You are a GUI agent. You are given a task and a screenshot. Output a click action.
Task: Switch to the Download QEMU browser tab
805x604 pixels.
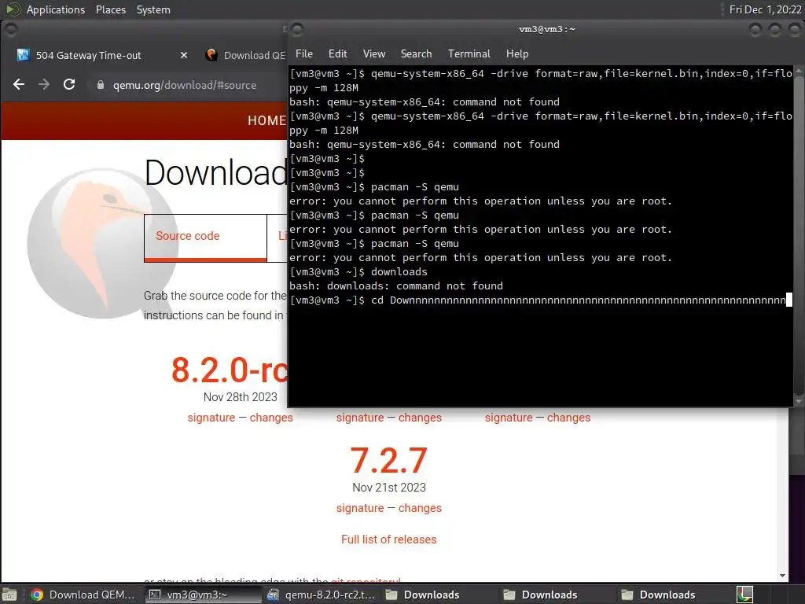click(244, 56)
